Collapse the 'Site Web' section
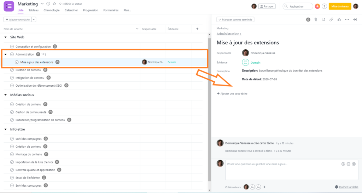 point(6,37)
